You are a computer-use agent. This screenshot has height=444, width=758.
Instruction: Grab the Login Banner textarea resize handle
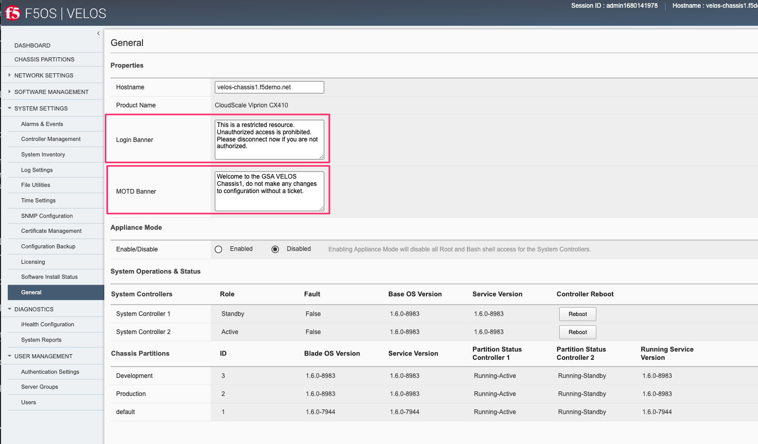[321, 156]
